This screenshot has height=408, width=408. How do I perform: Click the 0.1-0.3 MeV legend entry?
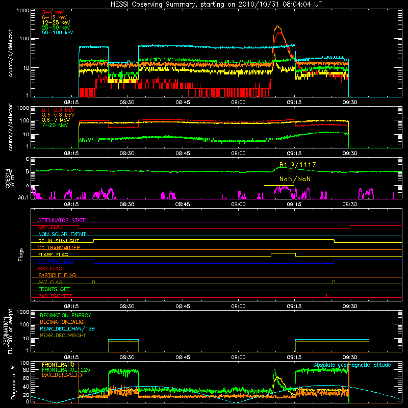58,110
